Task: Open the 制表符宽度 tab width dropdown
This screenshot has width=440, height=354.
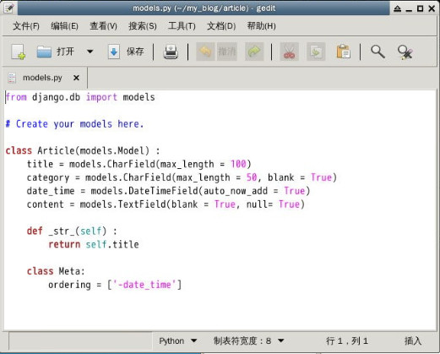Action: tap(248, 341)
